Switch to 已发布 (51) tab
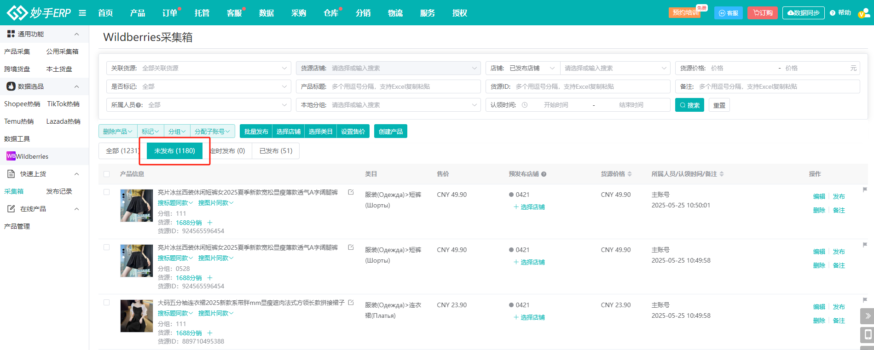The width and height of the screenshot is (874, 350). 276,151
